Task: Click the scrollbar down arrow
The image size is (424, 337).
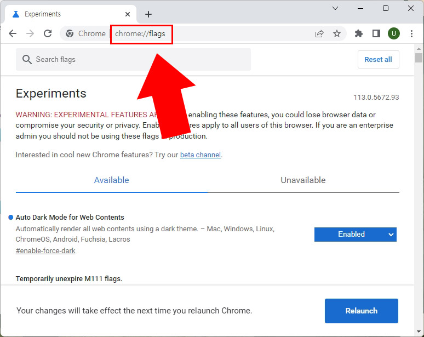Action: (x=419, y=332)
